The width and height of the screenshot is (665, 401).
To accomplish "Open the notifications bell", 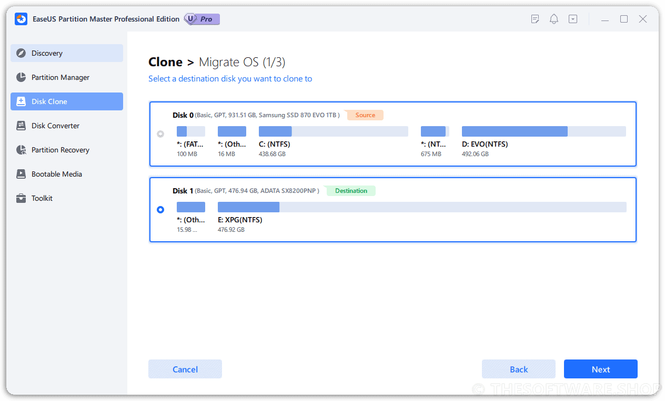I will [554, 19].
